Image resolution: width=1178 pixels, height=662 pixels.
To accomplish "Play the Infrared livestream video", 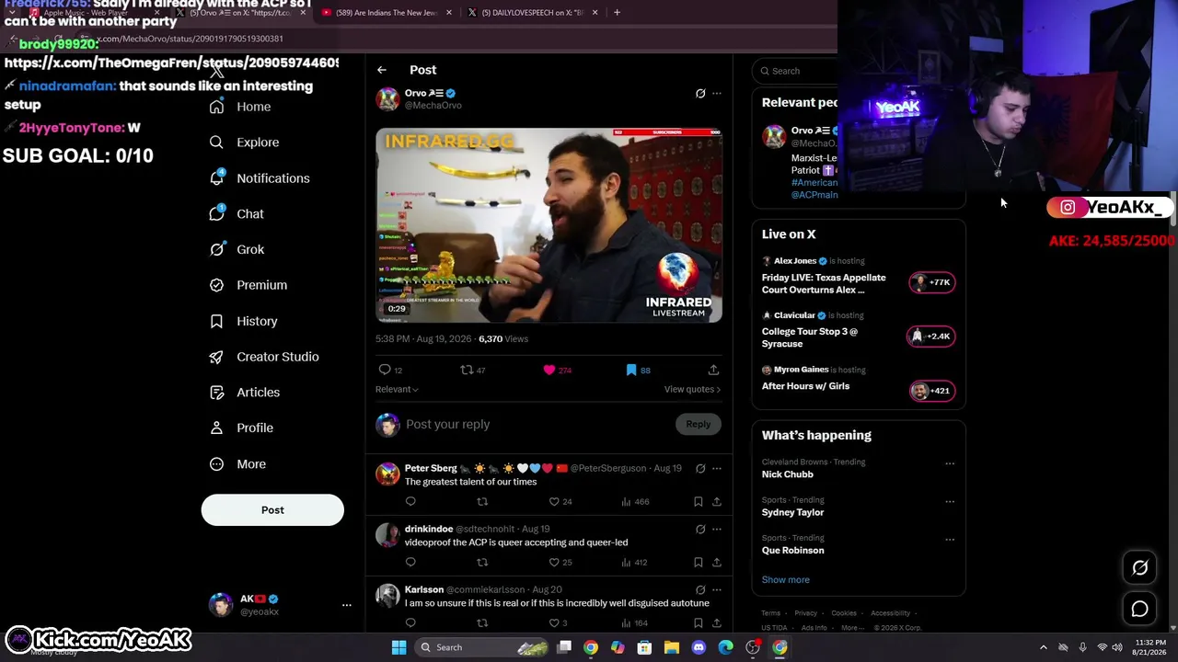I will click(x=549, y=225).
